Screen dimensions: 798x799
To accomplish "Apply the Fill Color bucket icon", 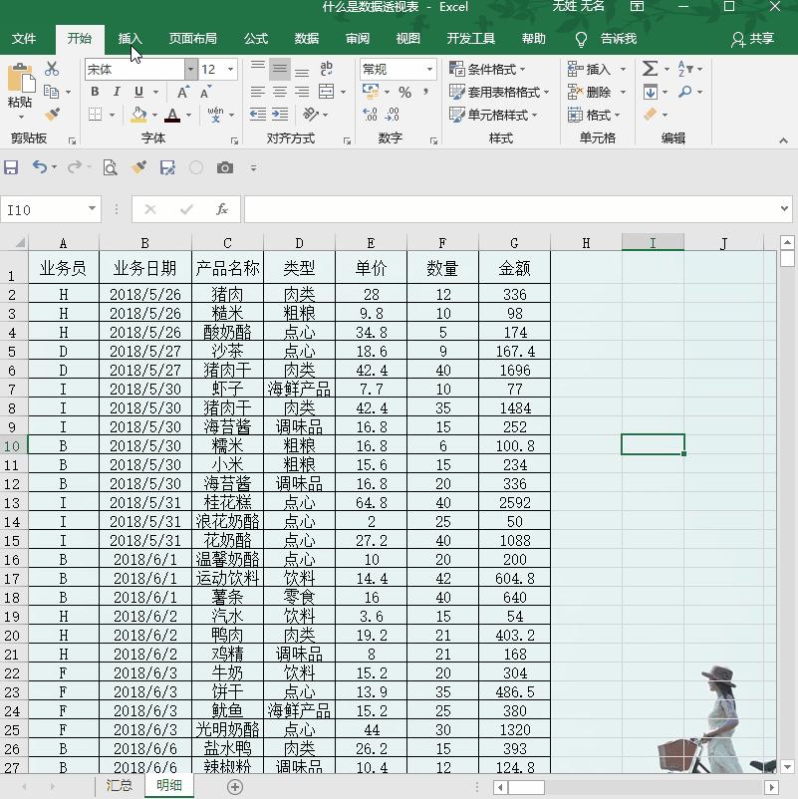I will click(x=138, y=114).
